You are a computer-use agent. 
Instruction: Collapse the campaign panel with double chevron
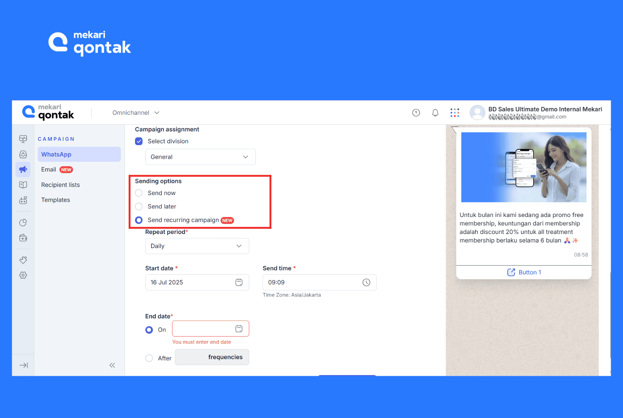[112, 365]
